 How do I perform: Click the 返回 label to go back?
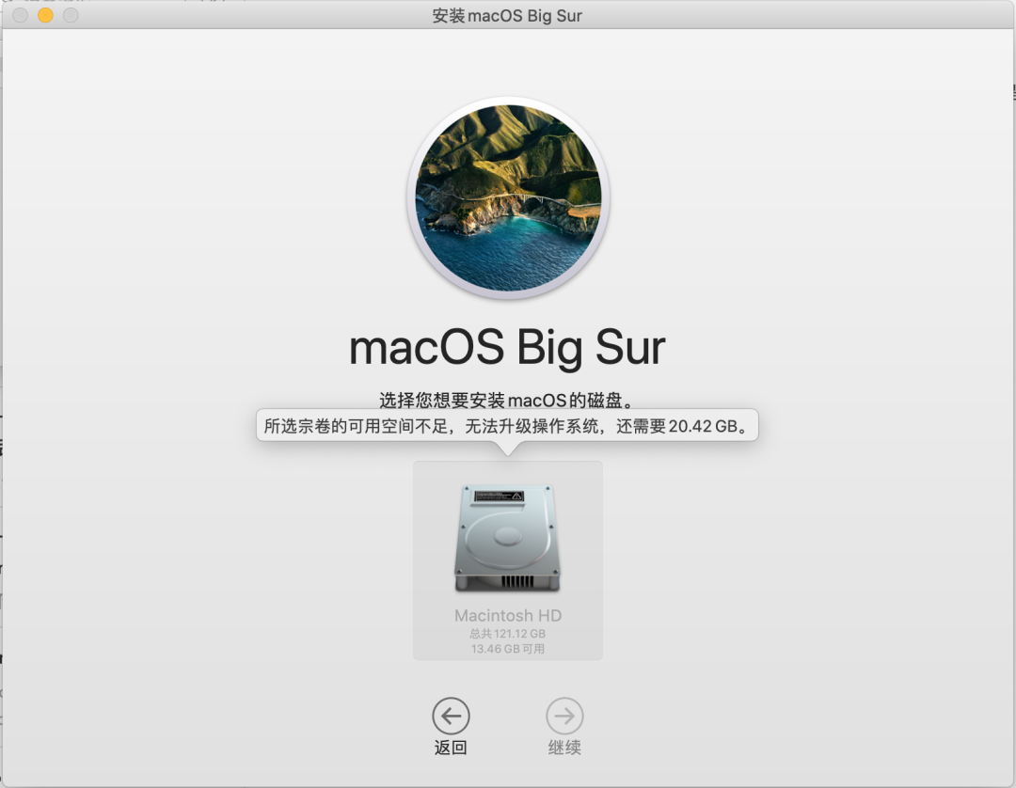tap(451, 748)
